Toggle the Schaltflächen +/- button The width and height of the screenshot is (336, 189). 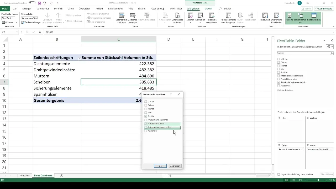[300, 18]
